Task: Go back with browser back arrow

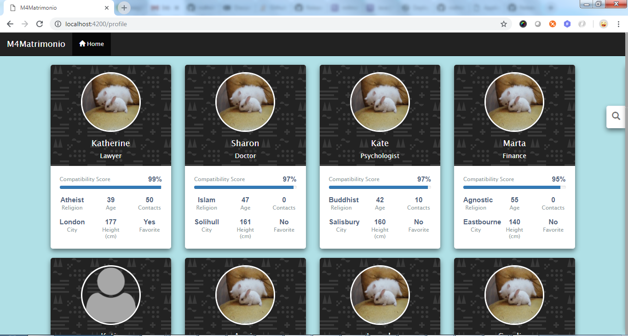Action: 10,24
